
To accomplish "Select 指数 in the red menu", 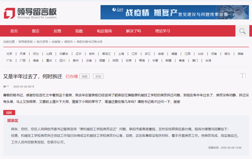I will coord(79,31).
